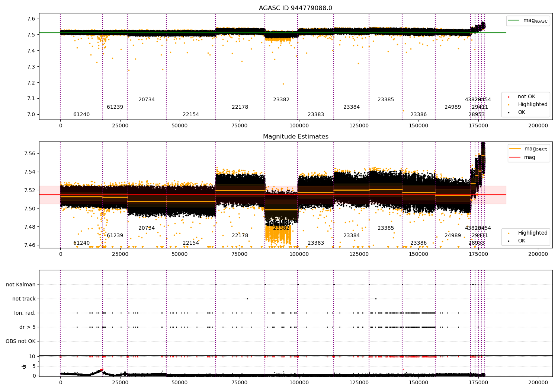The image size is (558, 391).
Task: Click obsid label 28953 in top plot
Action: pyautogui.click(x=477, y=114)
